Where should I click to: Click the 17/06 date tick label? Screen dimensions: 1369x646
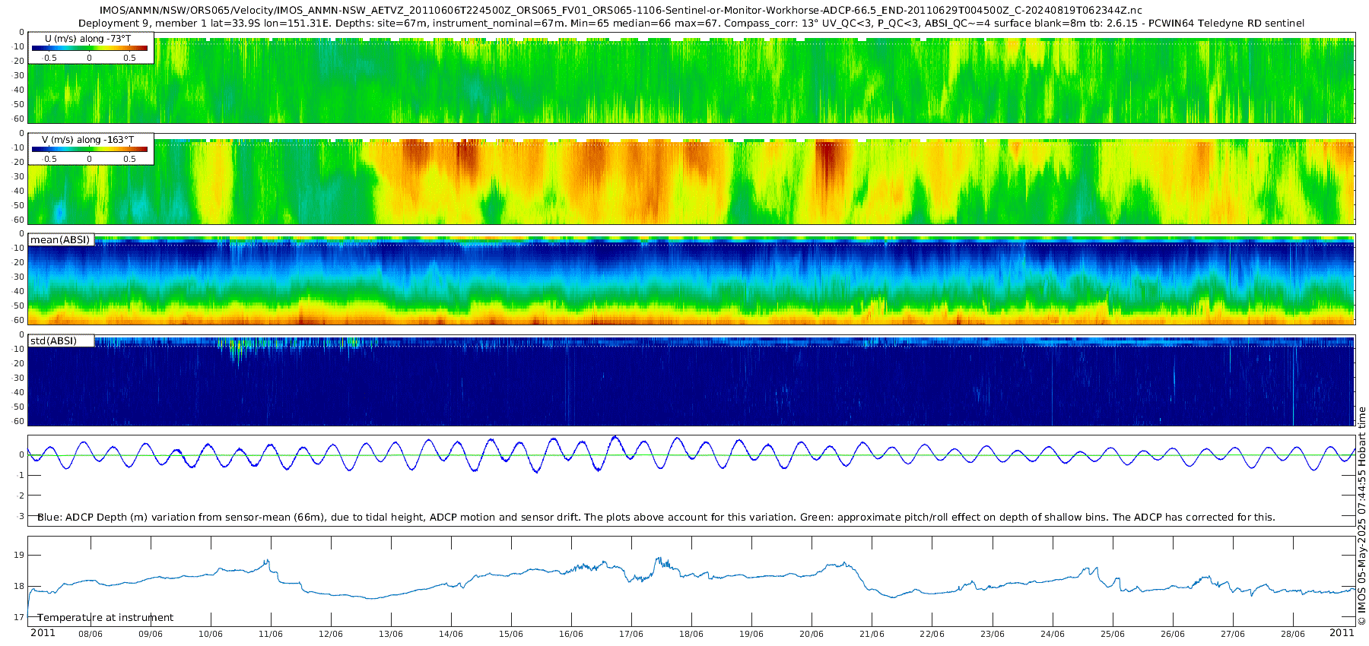pyautogui.click(x=631, y=634)
